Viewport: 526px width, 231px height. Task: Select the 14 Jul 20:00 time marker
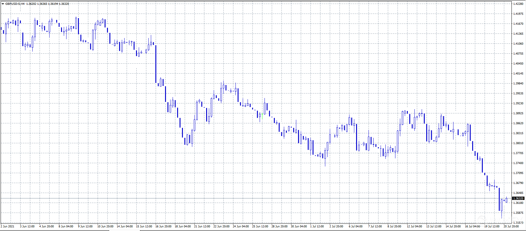pyautogui.click(x=453, y=226)
